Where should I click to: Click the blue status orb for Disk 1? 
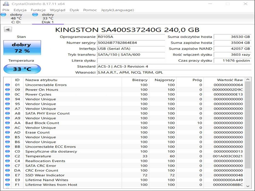point(35,15)
